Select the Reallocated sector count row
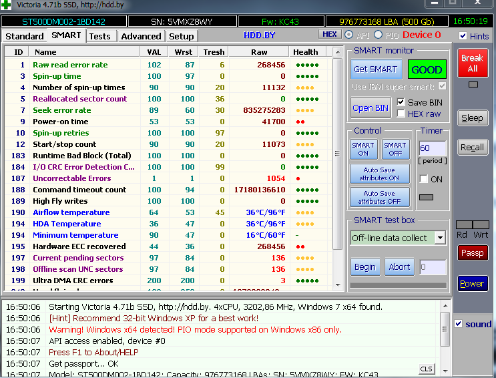 (x=168, y=99)
